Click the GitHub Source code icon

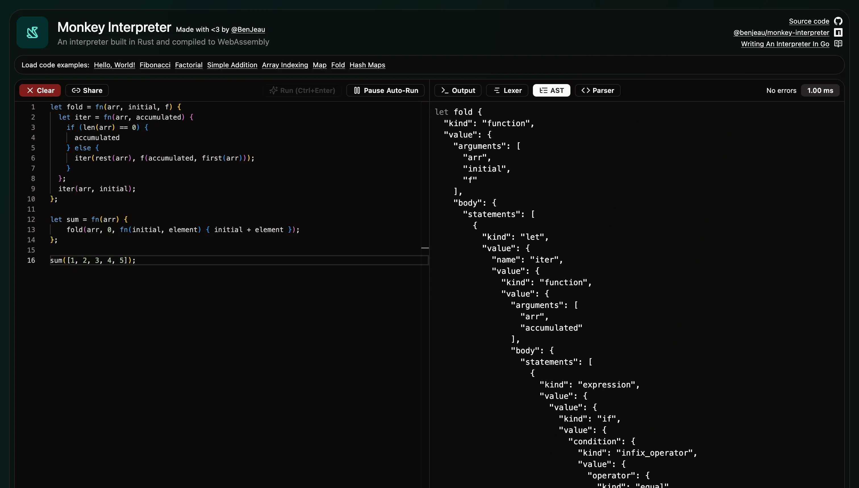[x=839, y=21]
